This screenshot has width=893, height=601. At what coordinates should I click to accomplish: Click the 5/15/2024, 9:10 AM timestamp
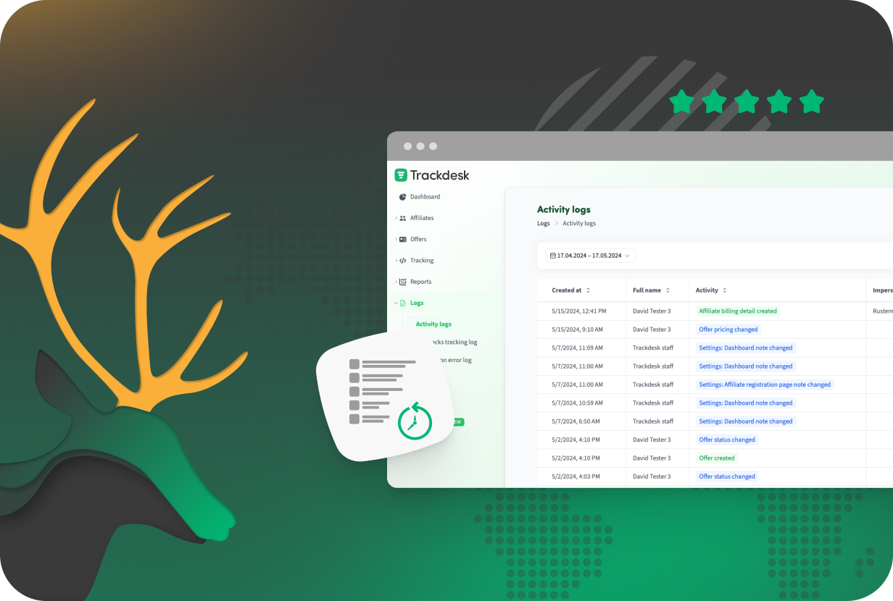578,329
